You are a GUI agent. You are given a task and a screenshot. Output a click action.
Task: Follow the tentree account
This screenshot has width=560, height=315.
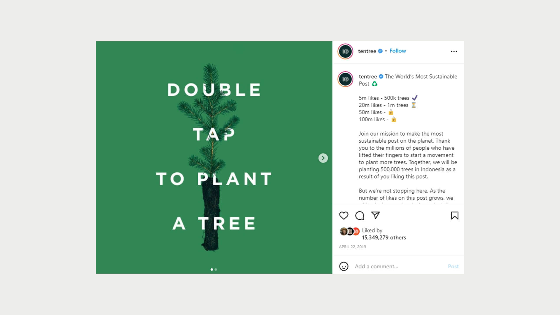[398, 51]
